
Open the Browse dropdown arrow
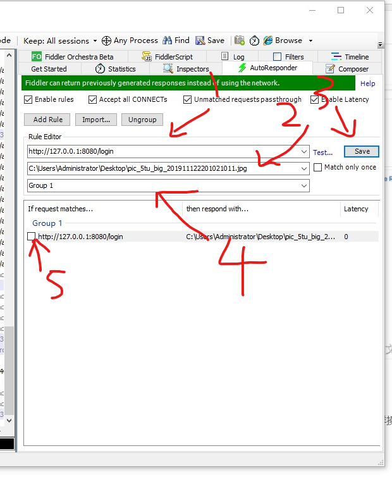click(x=310, y=40)
